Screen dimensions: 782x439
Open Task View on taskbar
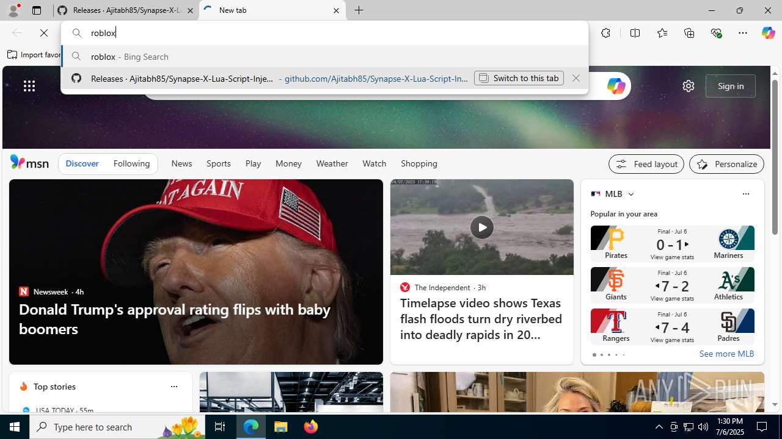tap(220, 427)
